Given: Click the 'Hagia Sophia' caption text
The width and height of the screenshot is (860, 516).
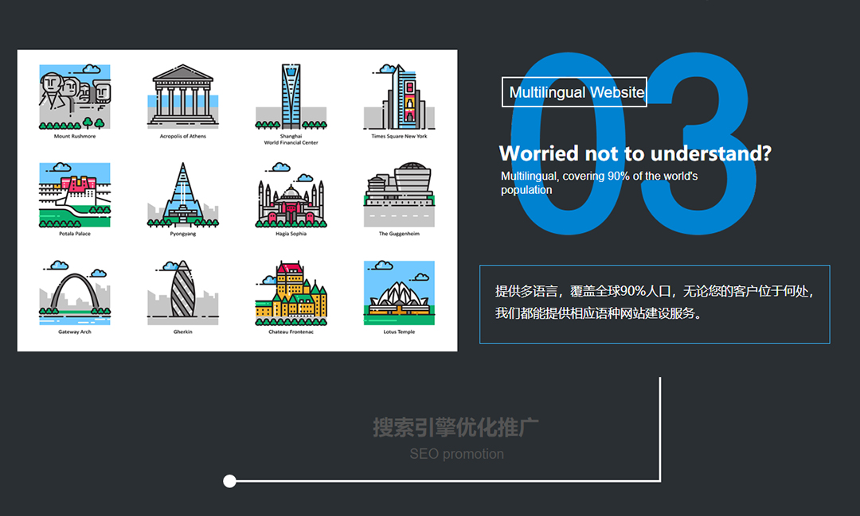Looking at the screenshot, I should tap(291, 234).
